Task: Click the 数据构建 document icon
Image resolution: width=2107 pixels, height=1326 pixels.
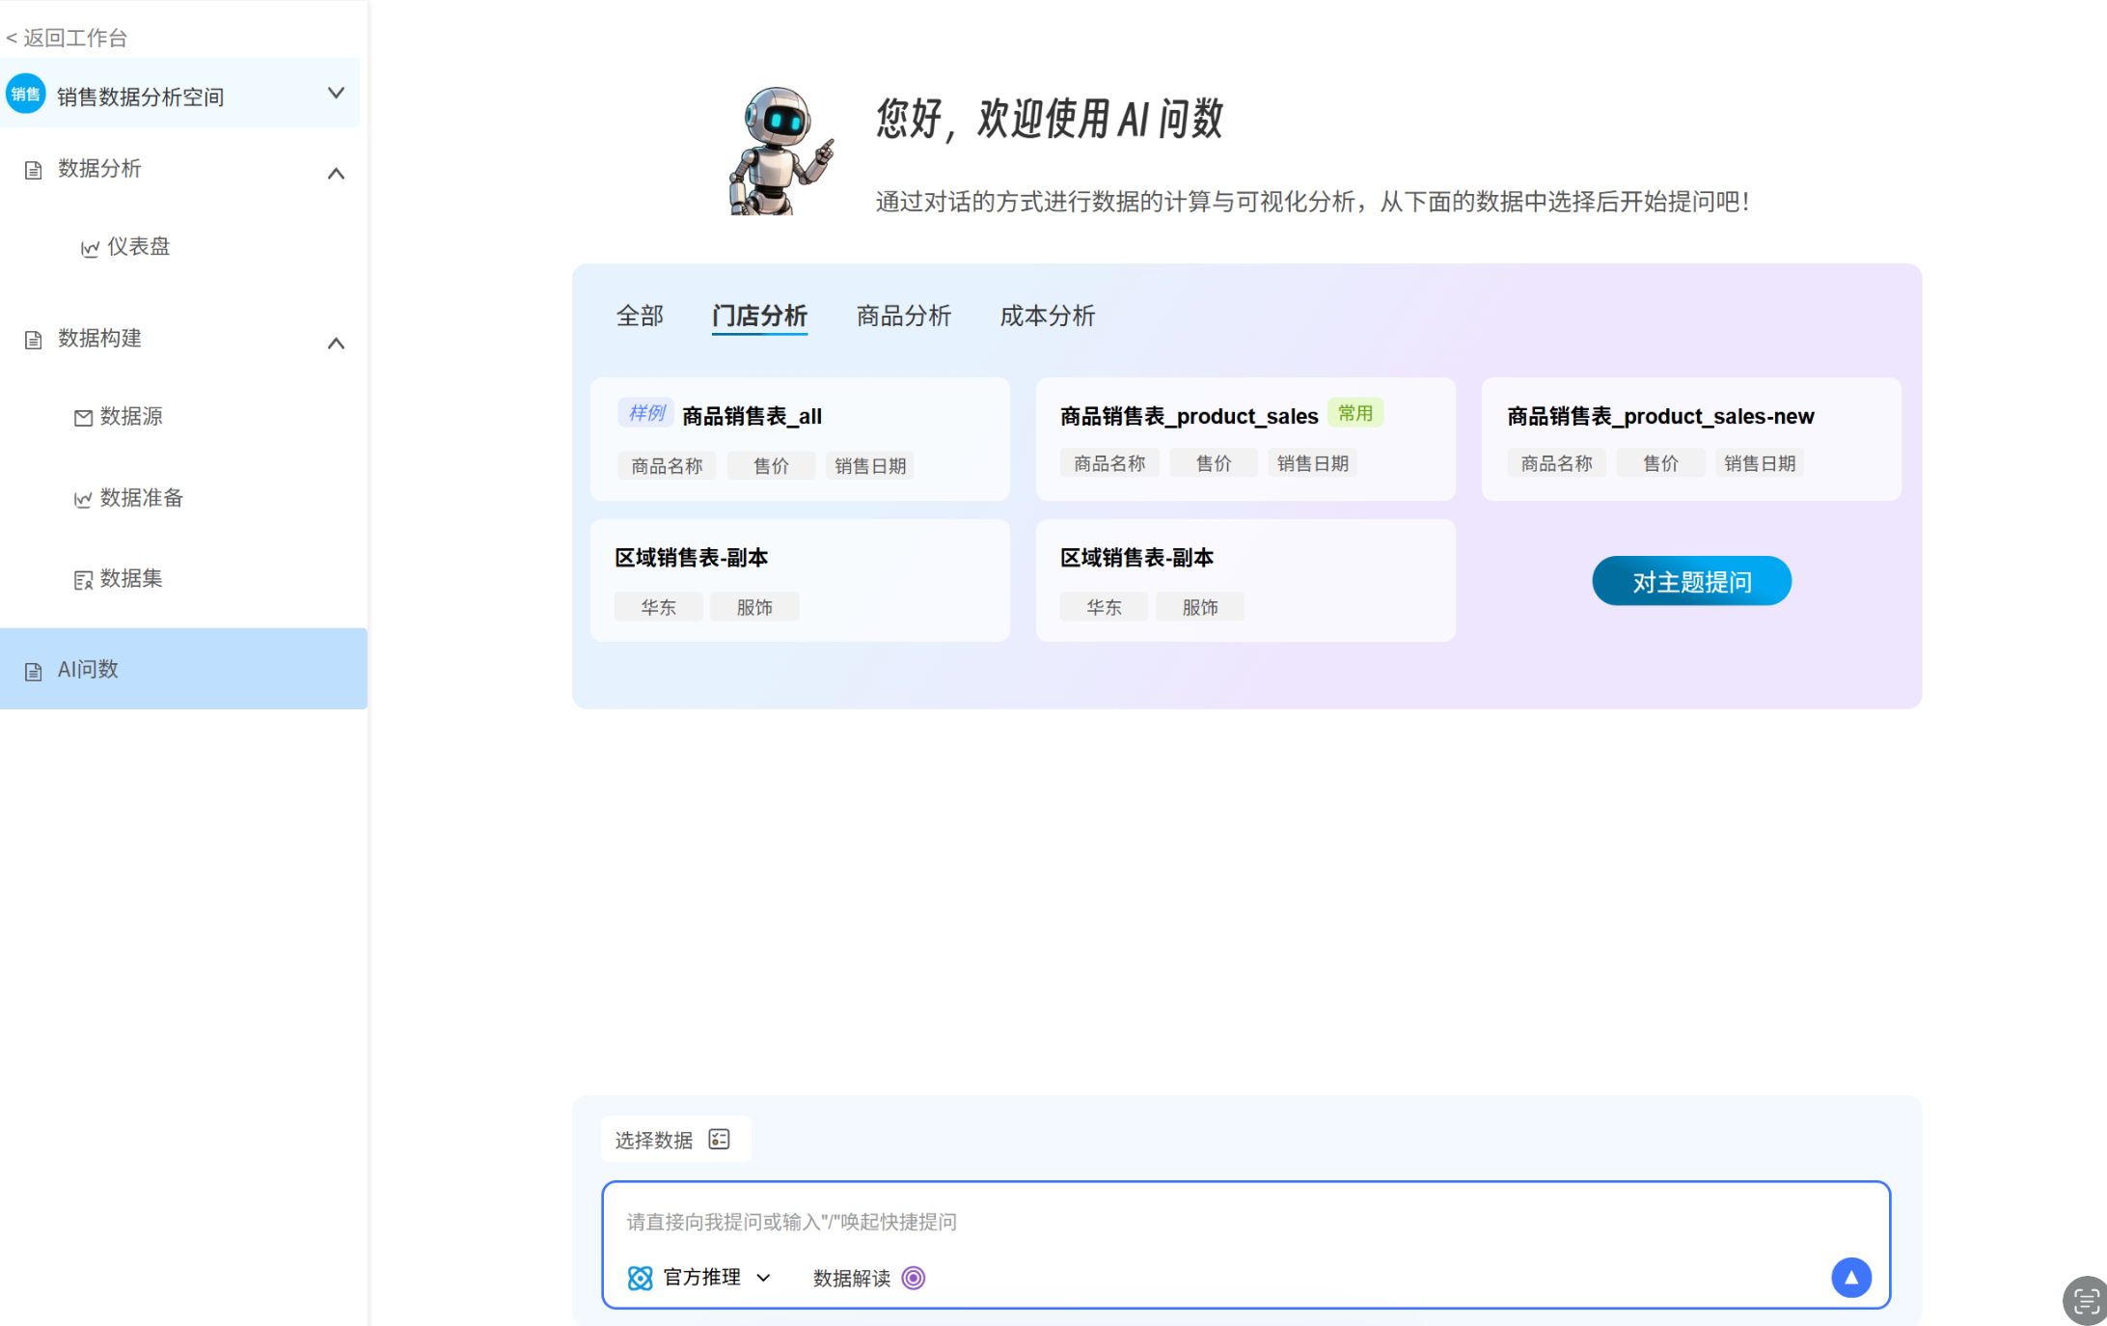Action: [34, 340]
